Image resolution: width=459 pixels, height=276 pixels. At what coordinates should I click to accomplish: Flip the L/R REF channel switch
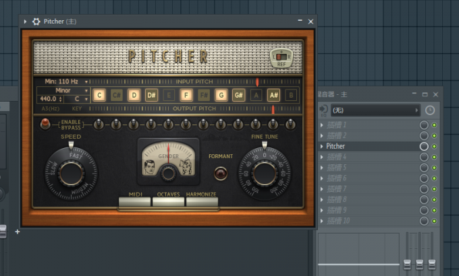coord(281,57)
